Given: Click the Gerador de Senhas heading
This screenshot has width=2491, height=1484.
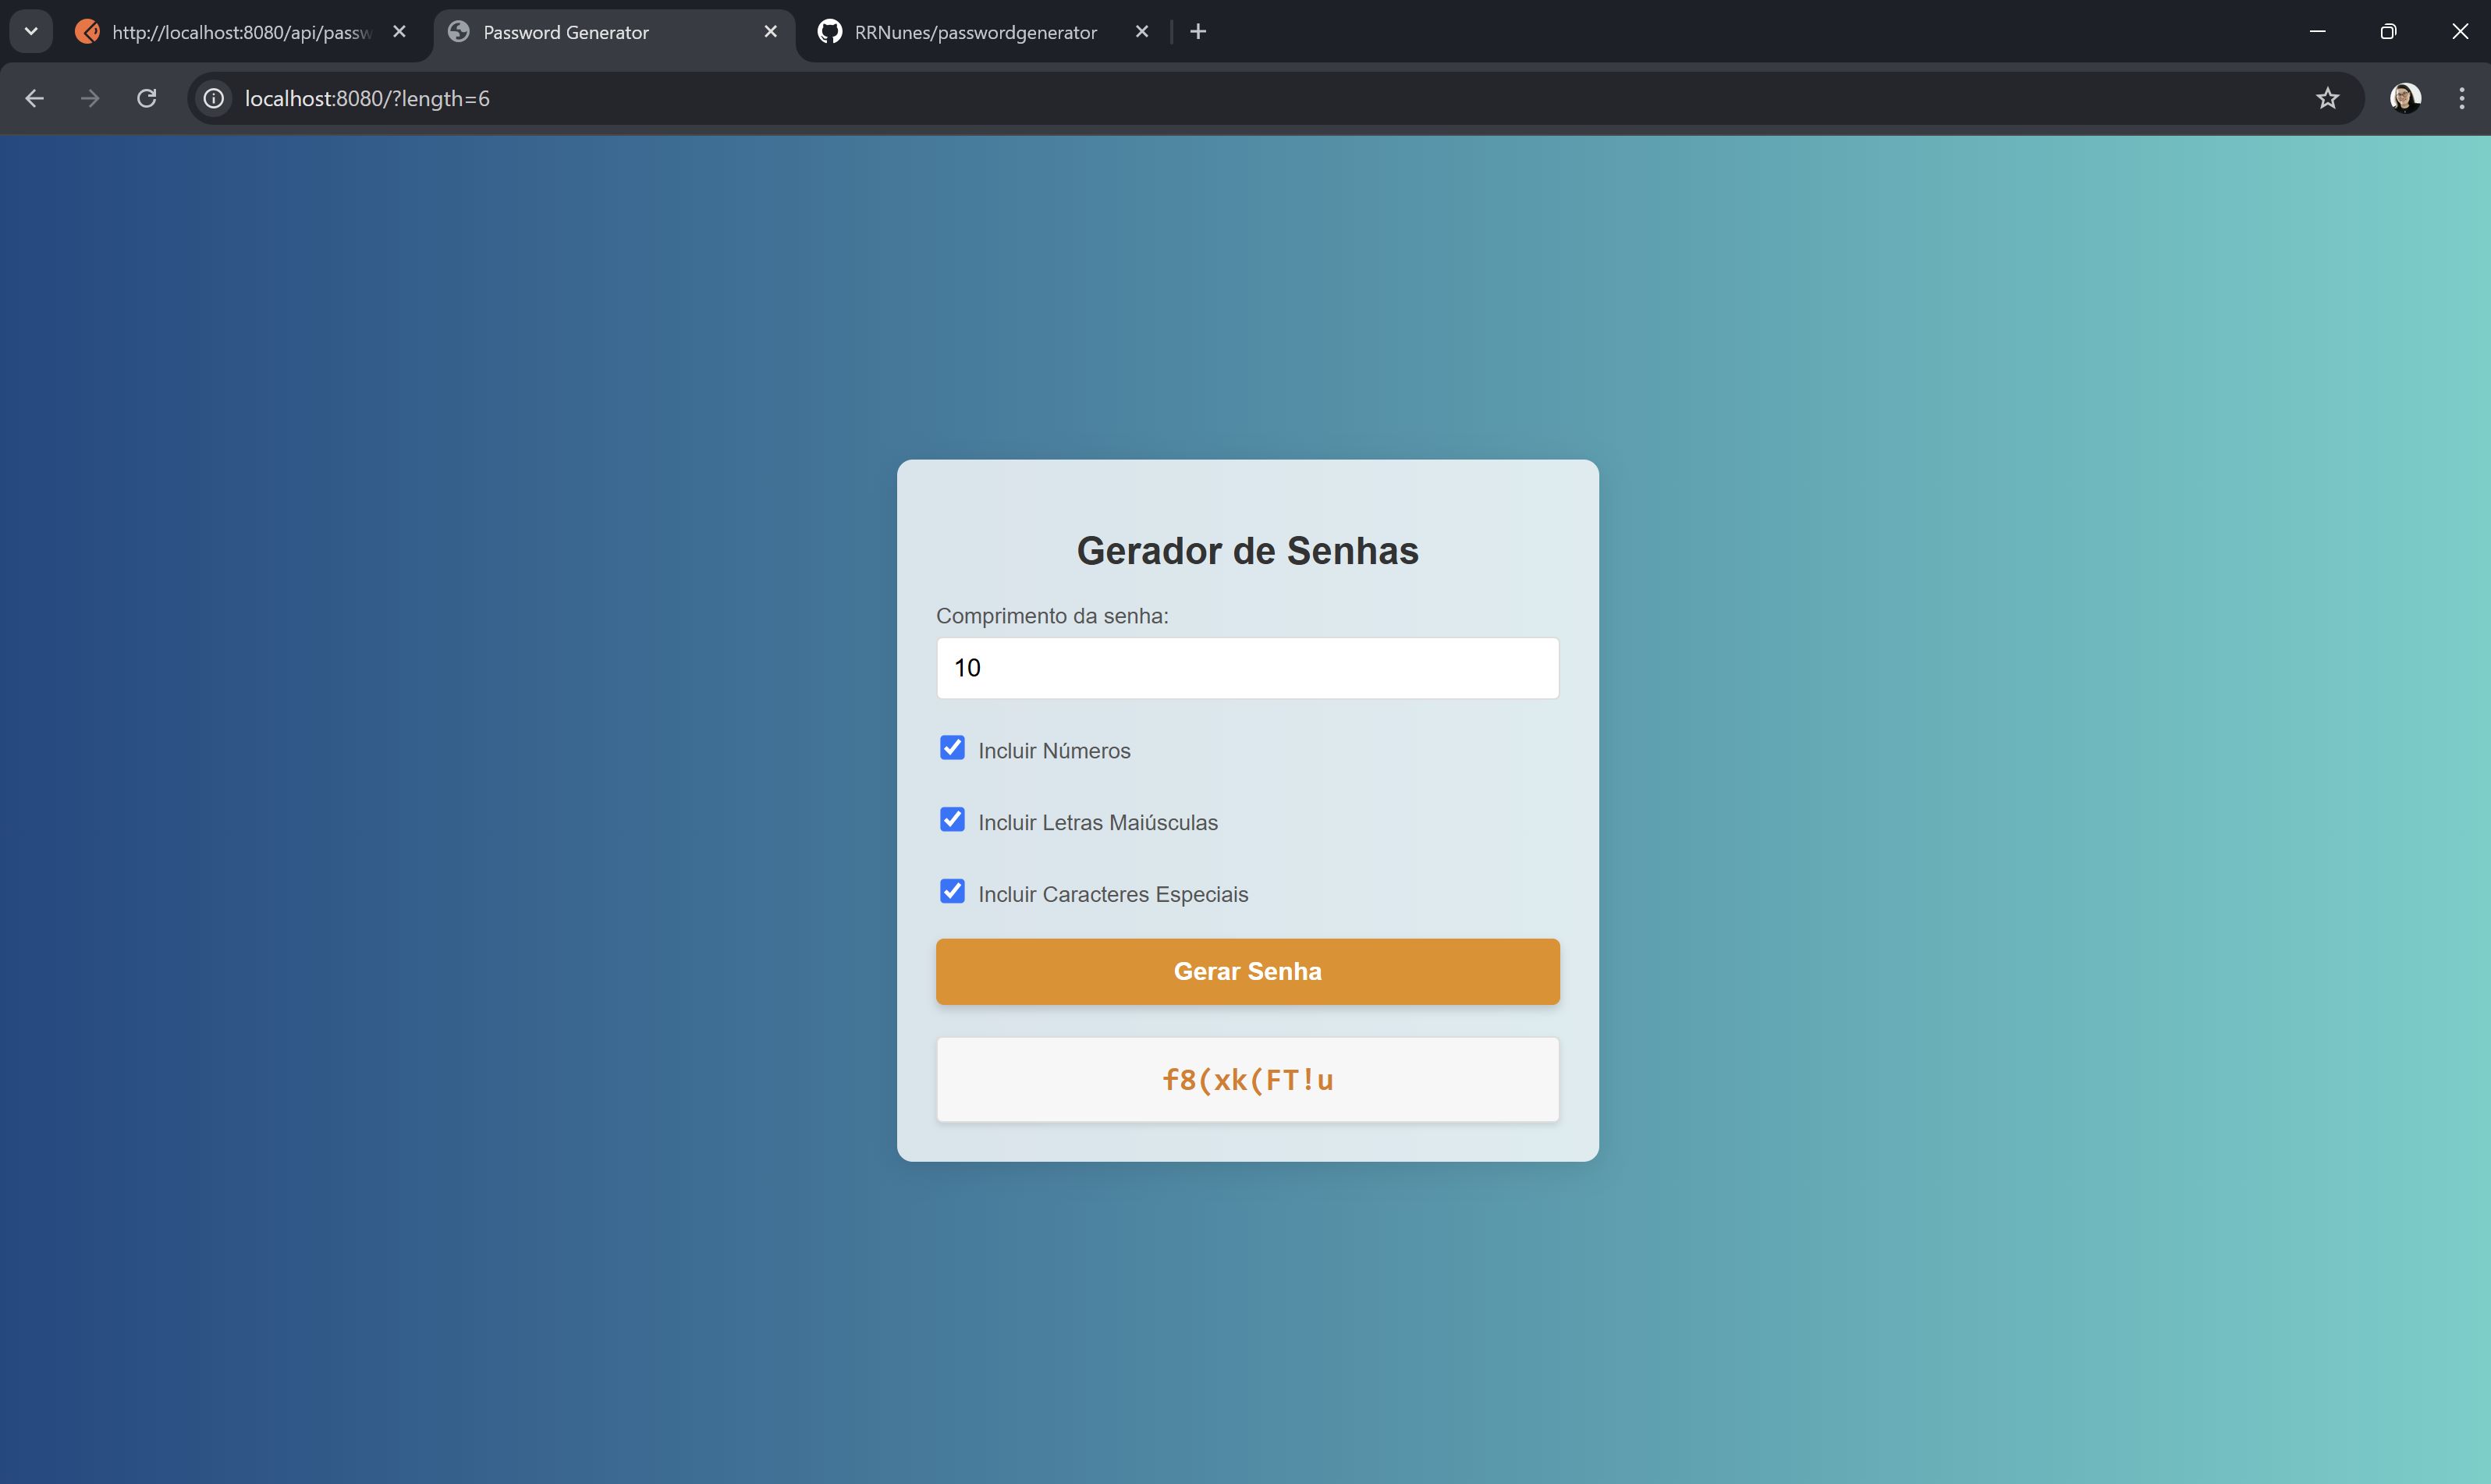Looking at the screenshot, I should tap(1247, 551).
